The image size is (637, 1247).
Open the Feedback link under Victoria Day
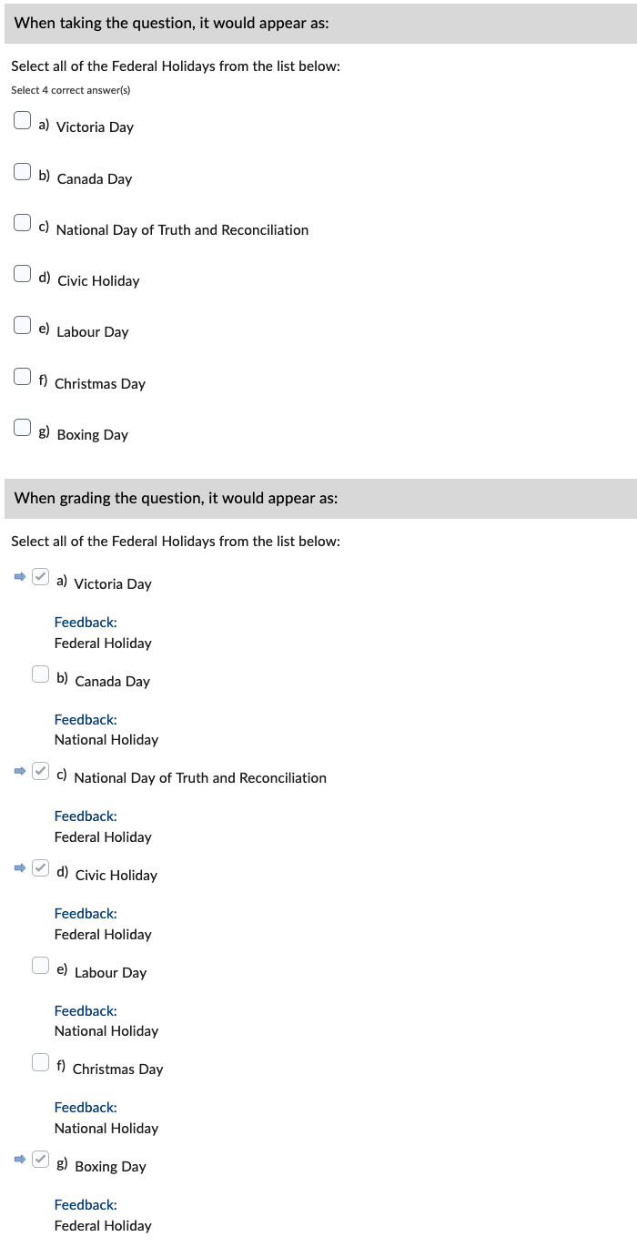(x=85, y=622)
